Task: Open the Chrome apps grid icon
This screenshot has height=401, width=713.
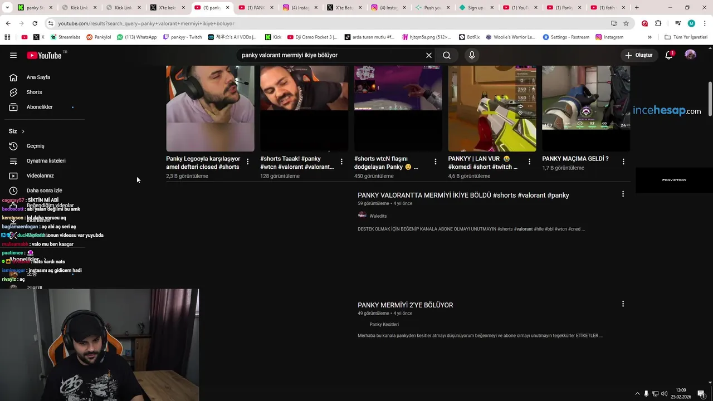Action: tap(7, 37)
